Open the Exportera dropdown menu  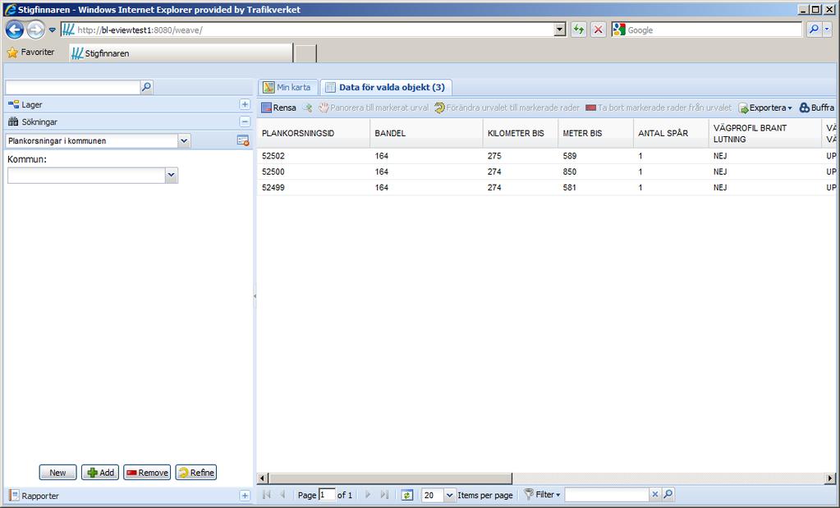coord(765,108)
